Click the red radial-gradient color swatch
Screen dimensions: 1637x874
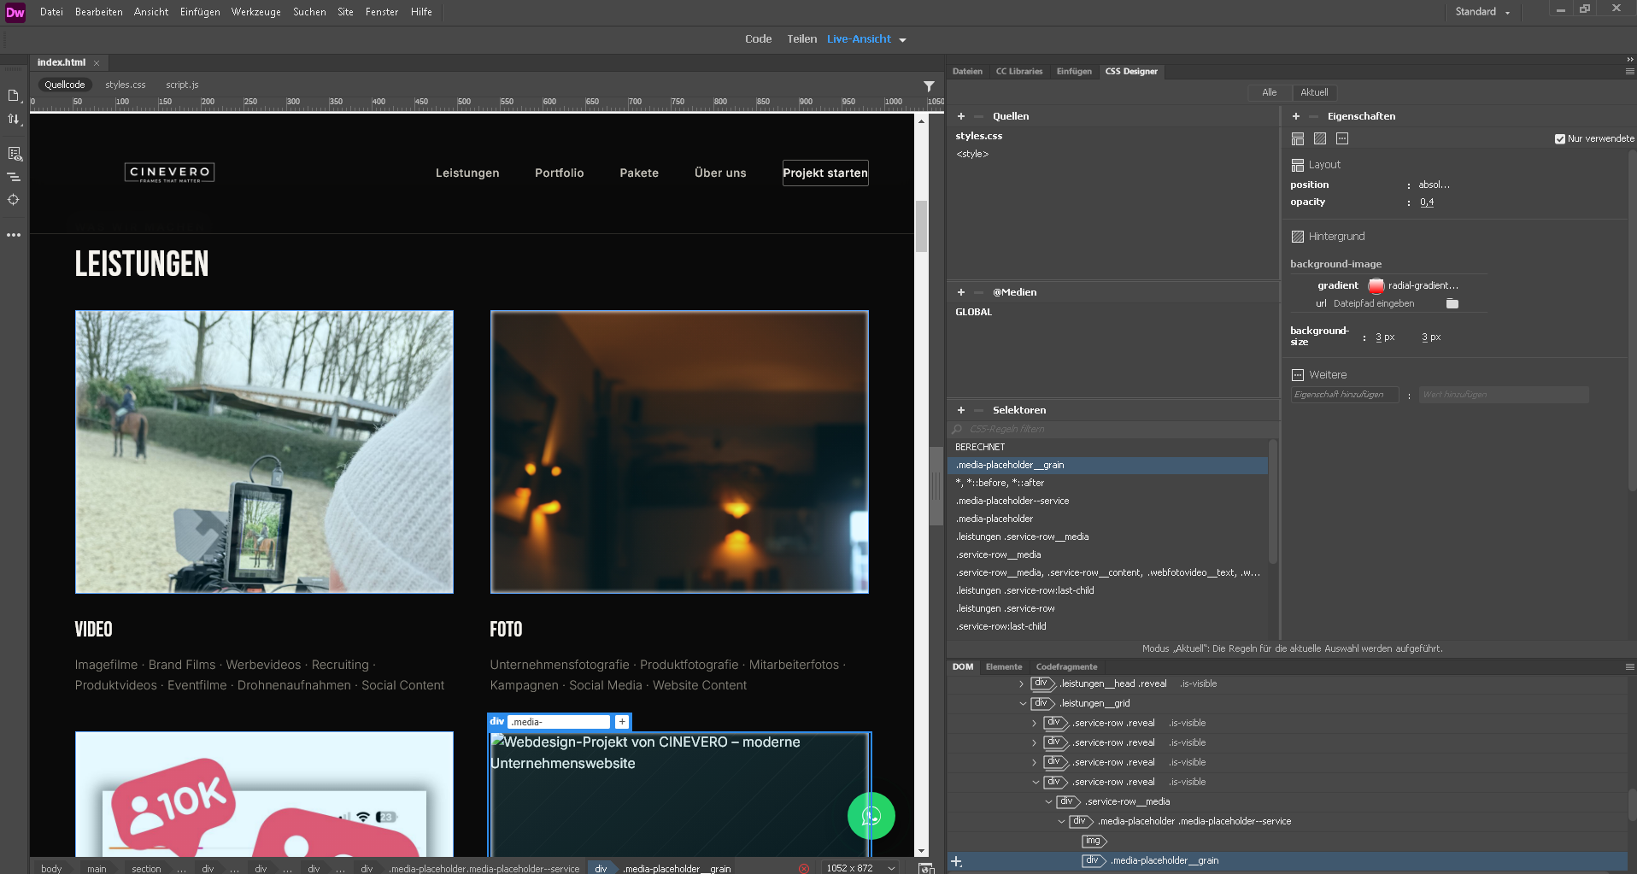1376,285
